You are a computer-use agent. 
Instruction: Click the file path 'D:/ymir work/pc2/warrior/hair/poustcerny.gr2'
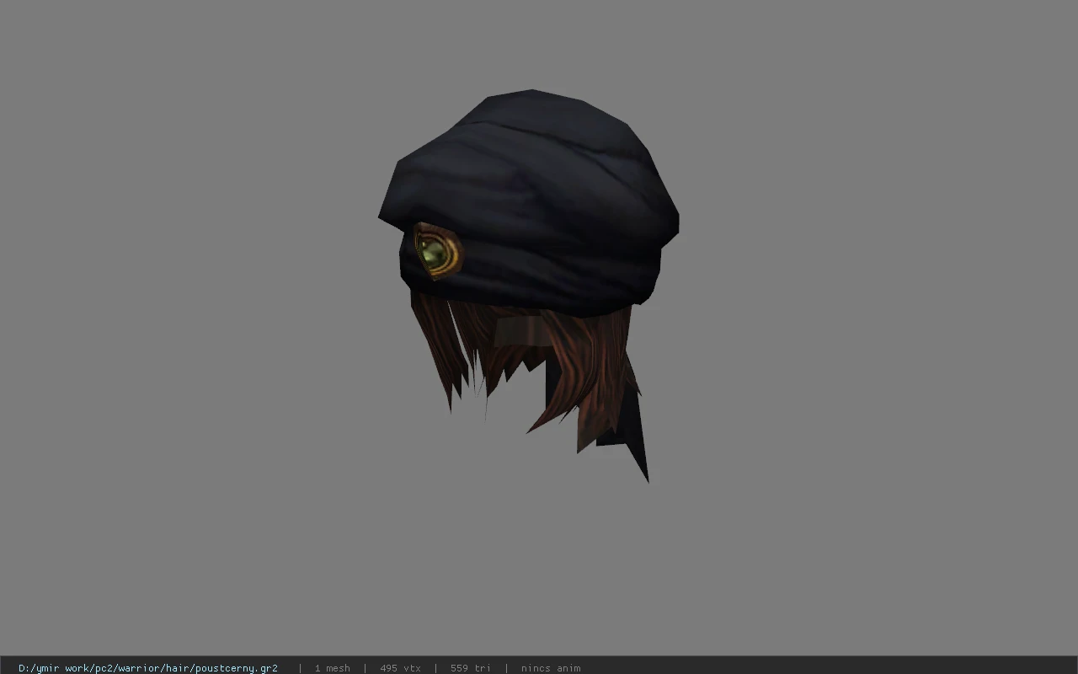pos(148,668)
